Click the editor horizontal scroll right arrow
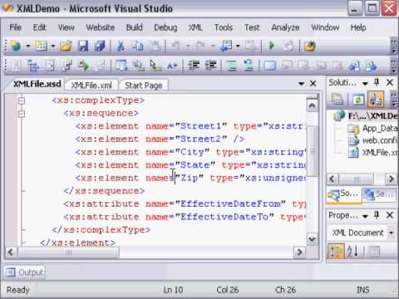Image resolution: width=399 pixels, height=299 pixels. (299, 252)
